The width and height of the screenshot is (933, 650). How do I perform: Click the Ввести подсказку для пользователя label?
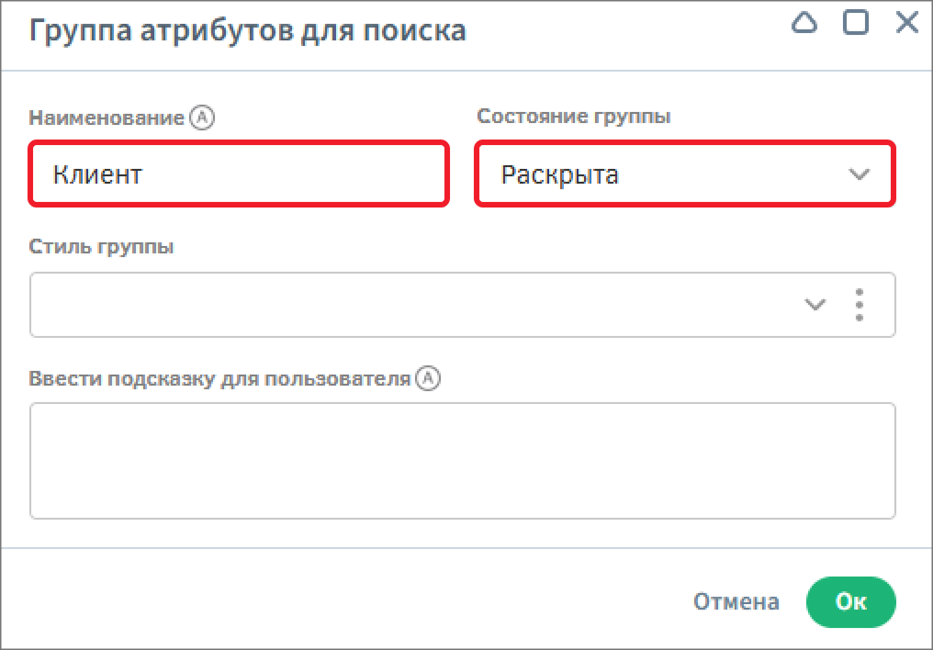[219, 379]
